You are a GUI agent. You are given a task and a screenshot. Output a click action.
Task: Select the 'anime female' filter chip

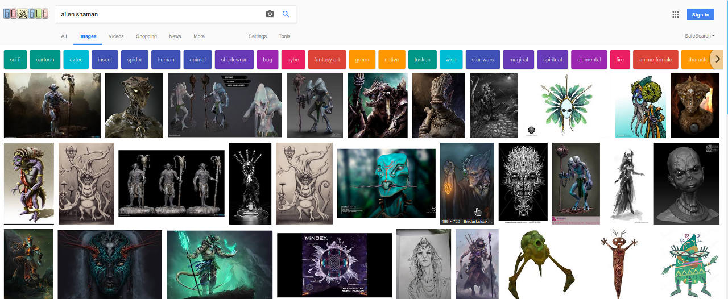click(655, 60)
